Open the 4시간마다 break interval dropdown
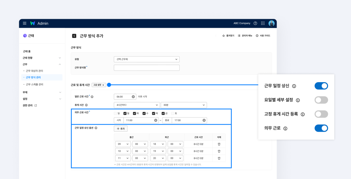Image resolution: width=351 pixels, height=179 pixels. coord(137,105)
